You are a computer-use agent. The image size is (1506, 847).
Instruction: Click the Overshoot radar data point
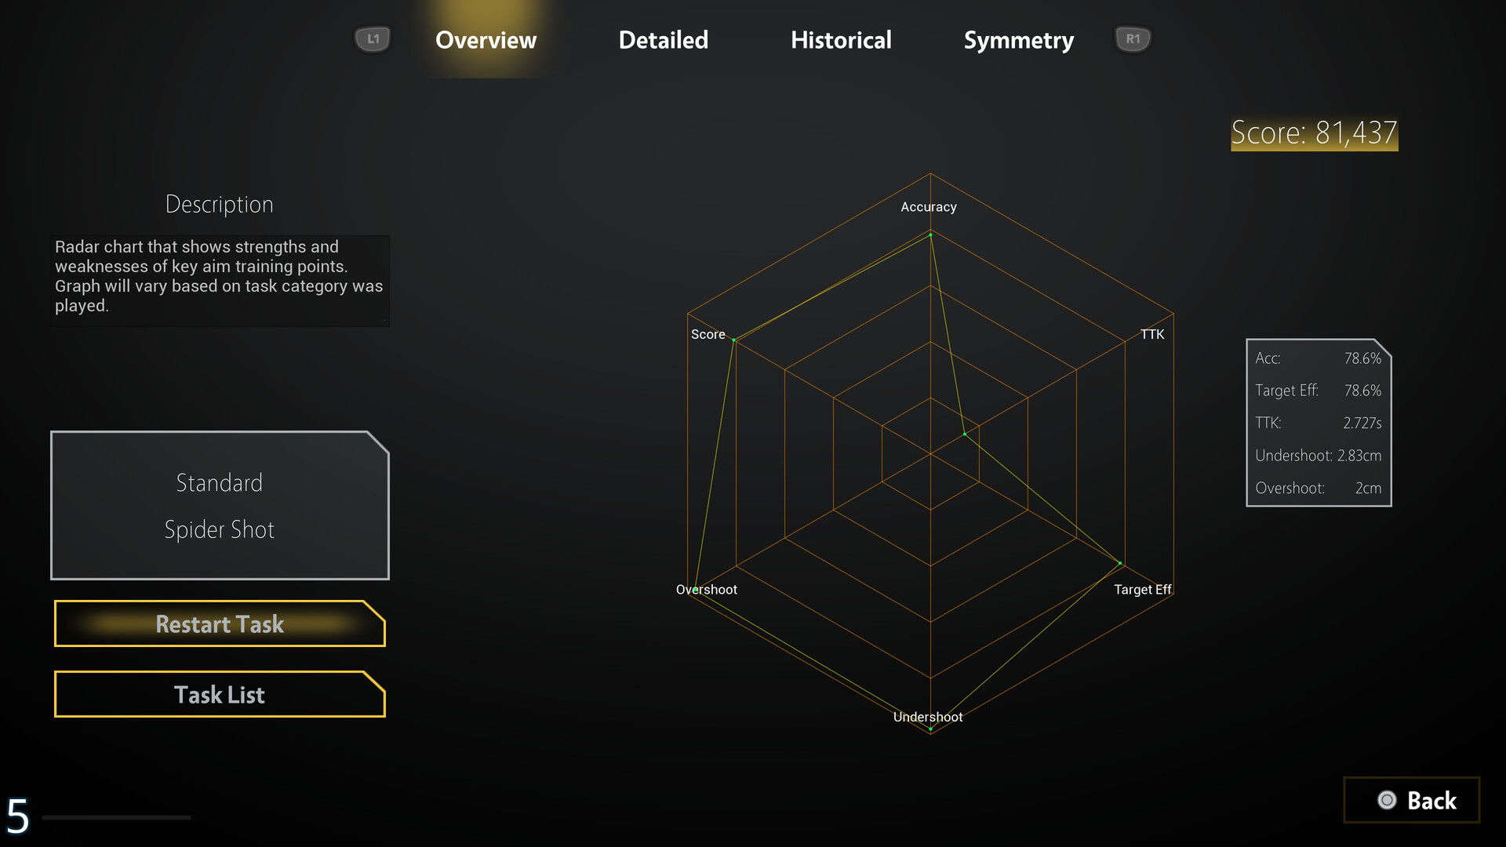pyautogui.click(x=695, y=589)
